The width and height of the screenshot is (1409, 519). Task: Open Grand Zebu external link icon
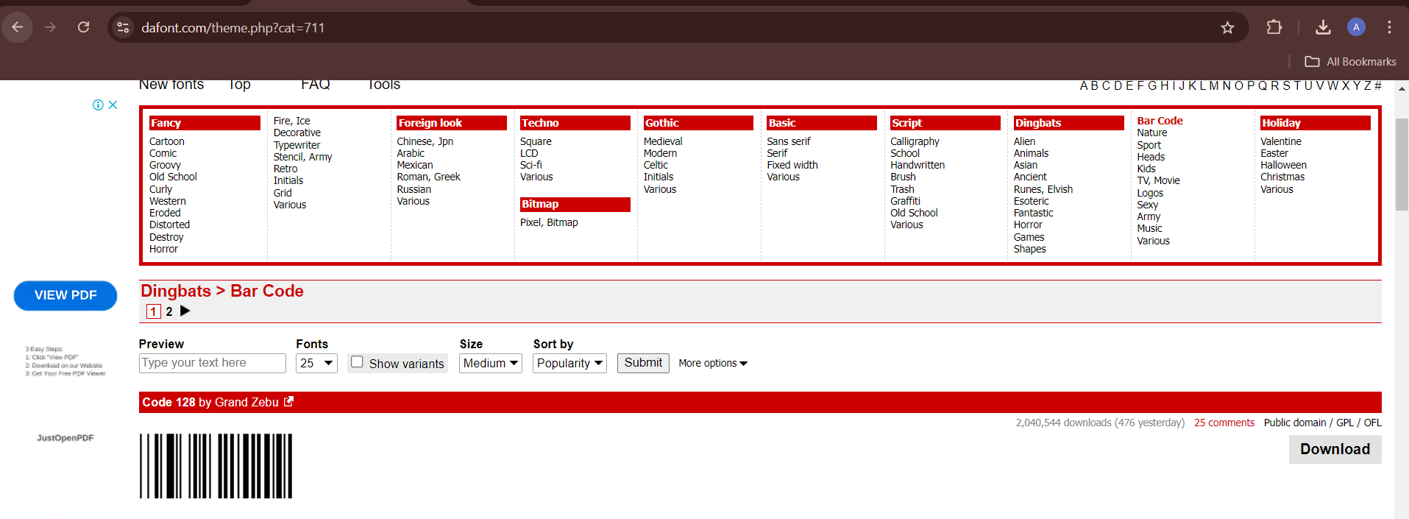(289, 401)
